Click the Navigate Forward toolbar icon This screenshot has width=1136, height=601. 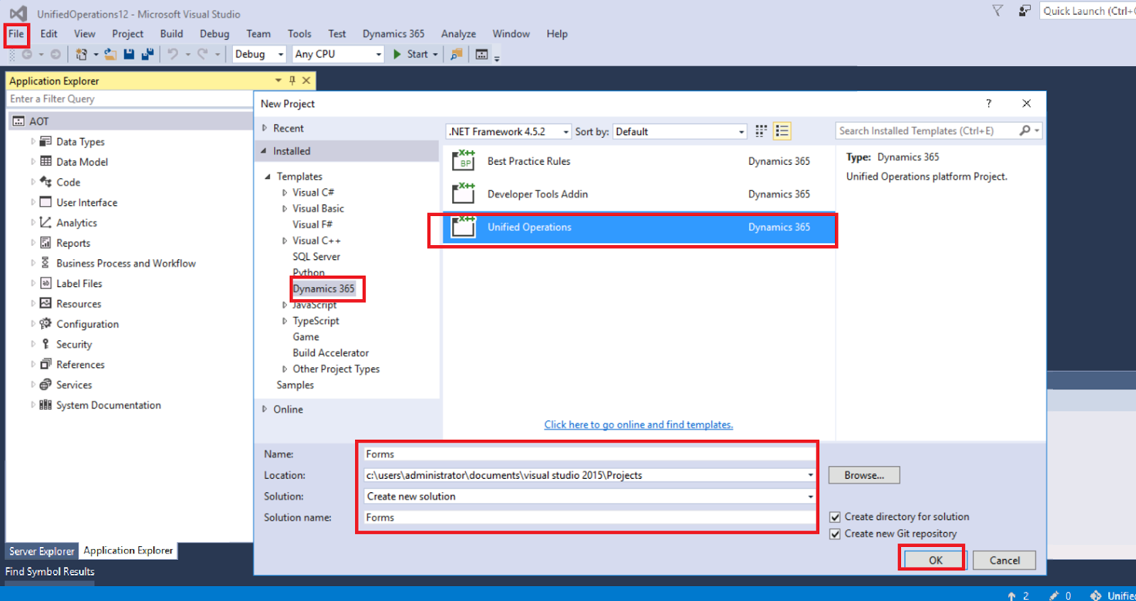[55, 54]
